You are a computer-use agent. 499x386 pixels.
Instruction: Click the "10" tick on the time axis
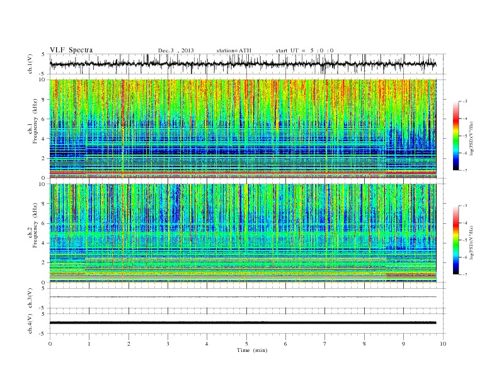(x=443, y=344)
